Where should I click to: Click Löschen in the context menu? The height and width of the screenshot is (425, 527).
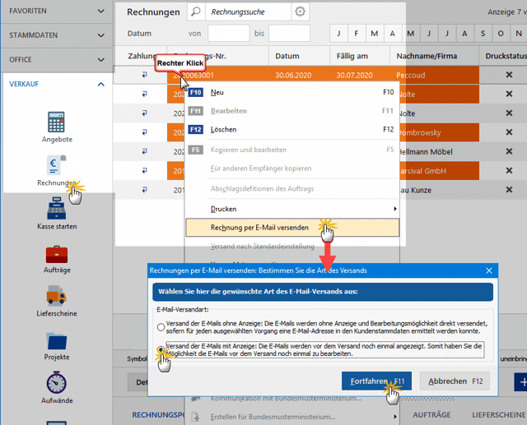pyautogui.click(x=223, y=129)
